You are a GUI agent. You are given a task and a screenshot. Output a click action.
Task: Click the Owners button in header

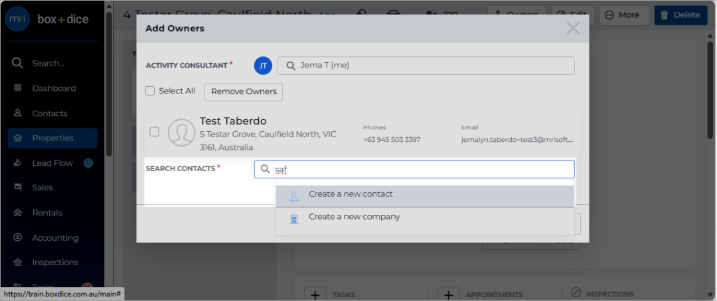[x=517, y=15]
